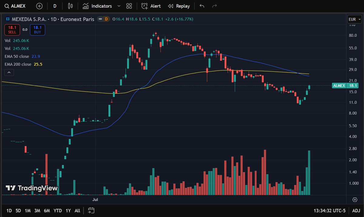
Task: Open the D timeframe interval selector
Action: (55, 6)
